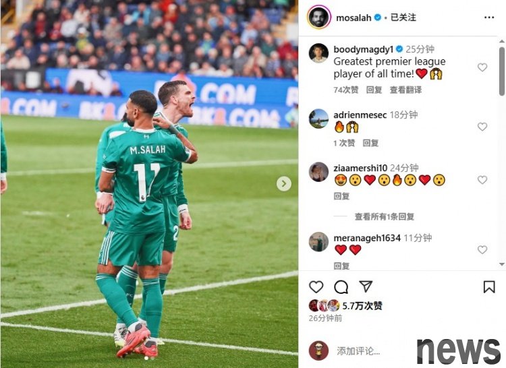Open the three-dot more options menu
Screen dimensions: 506x368
point(489,18)
